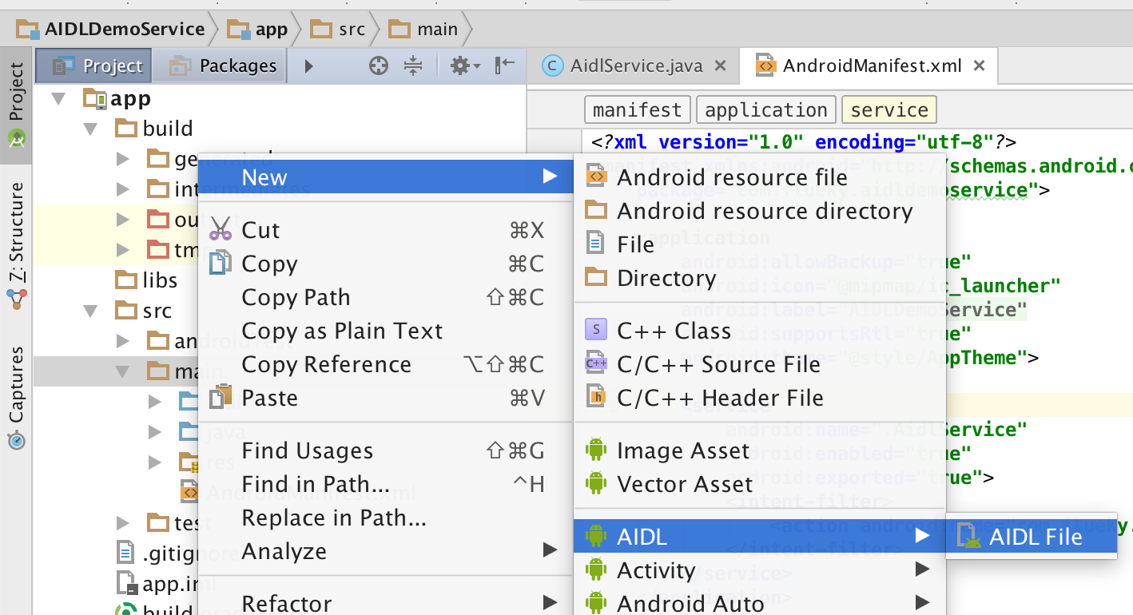Screen dimensions: 1133x615
Task: Click the scroll-from-source target icon
Action: coord(379,65)
